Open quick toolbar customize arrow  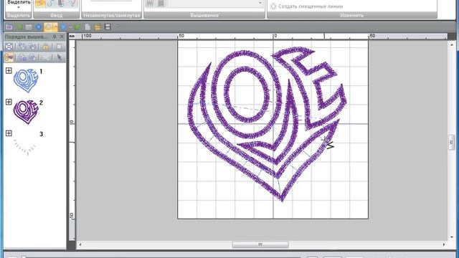(x=118, y=27)
